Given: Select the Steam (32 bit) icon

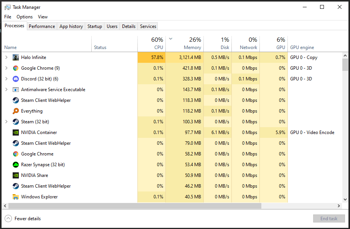Looking at the screenshot, I should pyautogui.click(x=16, y=122).
